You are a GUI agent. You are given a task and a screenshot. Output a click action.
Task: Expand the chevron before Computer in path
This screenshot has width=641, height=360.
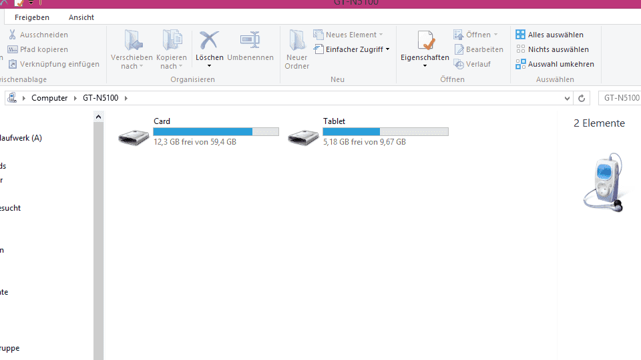24,98
